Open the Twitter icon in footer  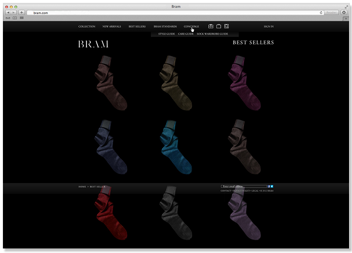[x=272, y=186]
